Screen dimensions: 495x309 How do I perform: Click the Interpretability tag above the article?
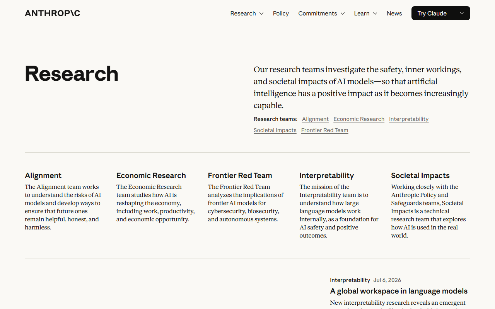350,280
